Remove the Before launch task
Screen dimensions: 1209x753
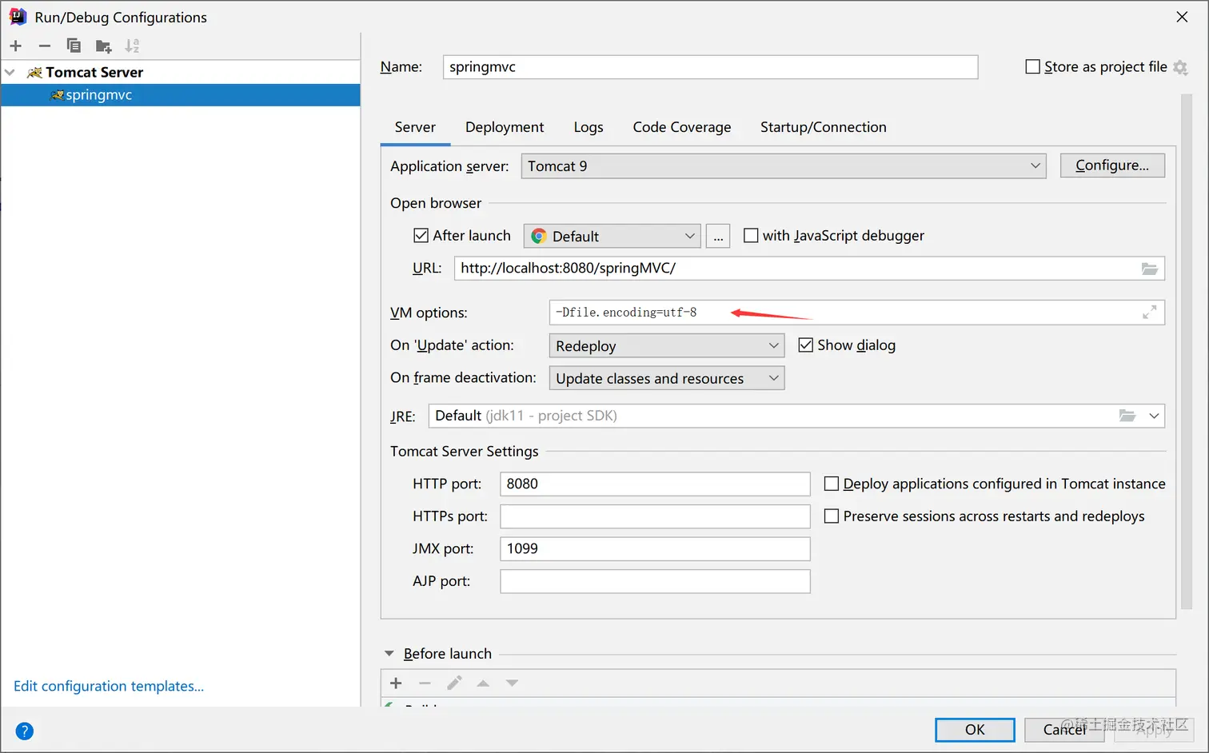click(425, 683)
